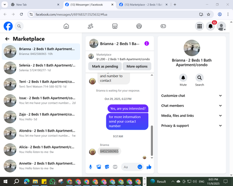This screenshot has width=233, height=186.
Task: Bookmark this page with the star icon
Action: (208, 14)
